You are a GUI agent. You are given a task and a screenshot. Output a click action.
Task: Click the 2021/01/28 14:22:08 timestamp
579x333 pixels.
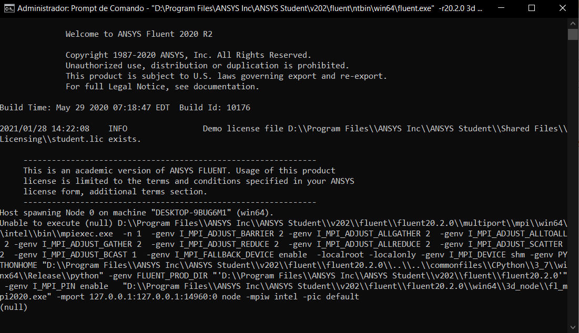tap(45, 129)
